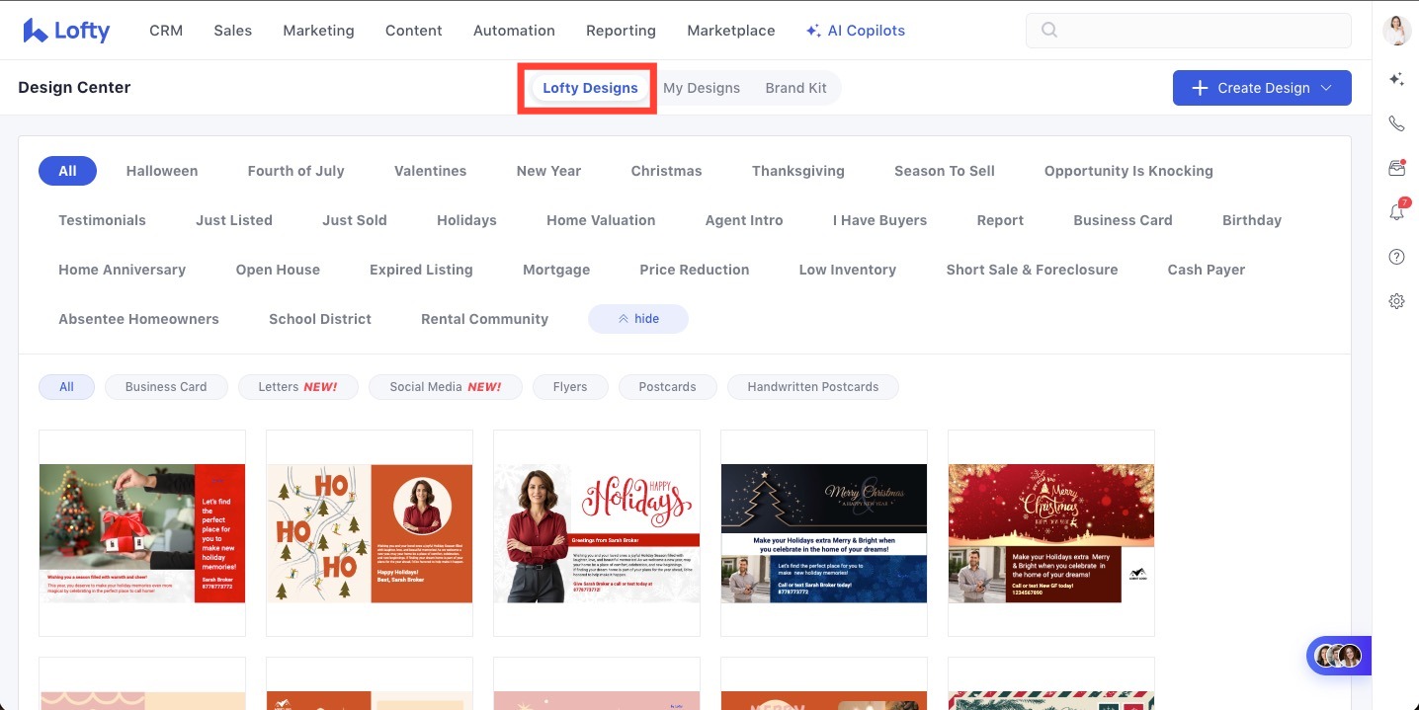The width and height of the screenshot is (1419, 710).
Task: Filter by Christmas category
Action: 666,171
